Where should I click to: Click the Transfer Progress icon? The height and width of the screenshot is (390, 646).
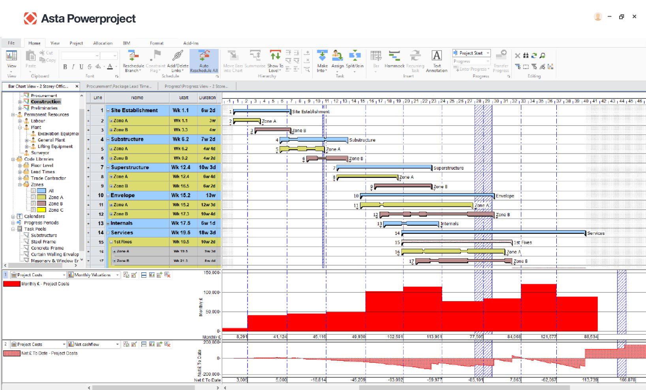click(x=501, y=54)
